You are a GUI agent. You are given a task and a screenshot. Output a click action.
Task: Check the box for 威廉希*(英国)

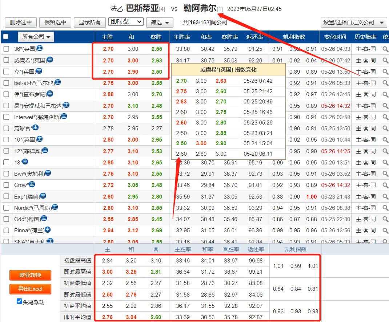click(7, 60)
